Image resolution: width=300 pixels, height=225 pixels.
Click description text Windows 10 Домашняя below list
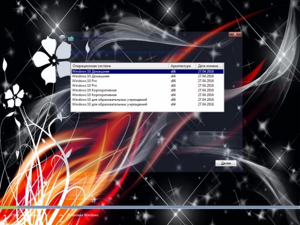[89, 119]
